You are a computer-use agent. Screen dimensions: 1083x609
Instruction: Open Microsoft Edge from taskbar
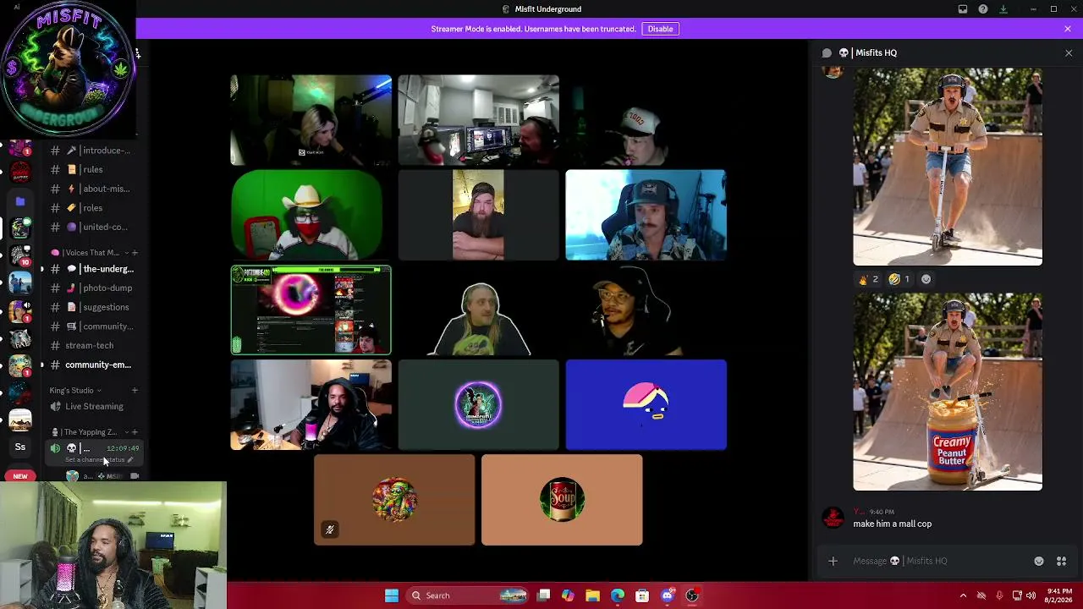[x=618, y=595]
